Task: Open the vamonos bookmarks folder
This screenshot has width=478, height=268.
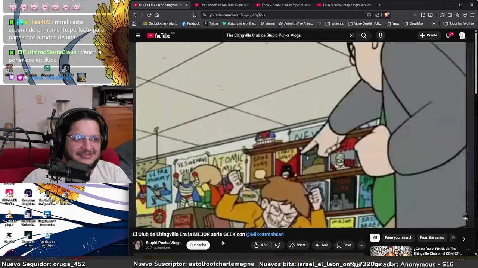Action: pos(335,23)
